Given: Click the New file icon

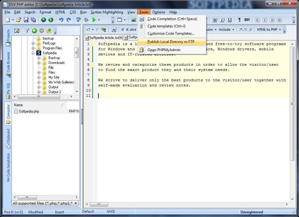Looking at the screenshot, I should pyautogui.click(x=8, y=20).
